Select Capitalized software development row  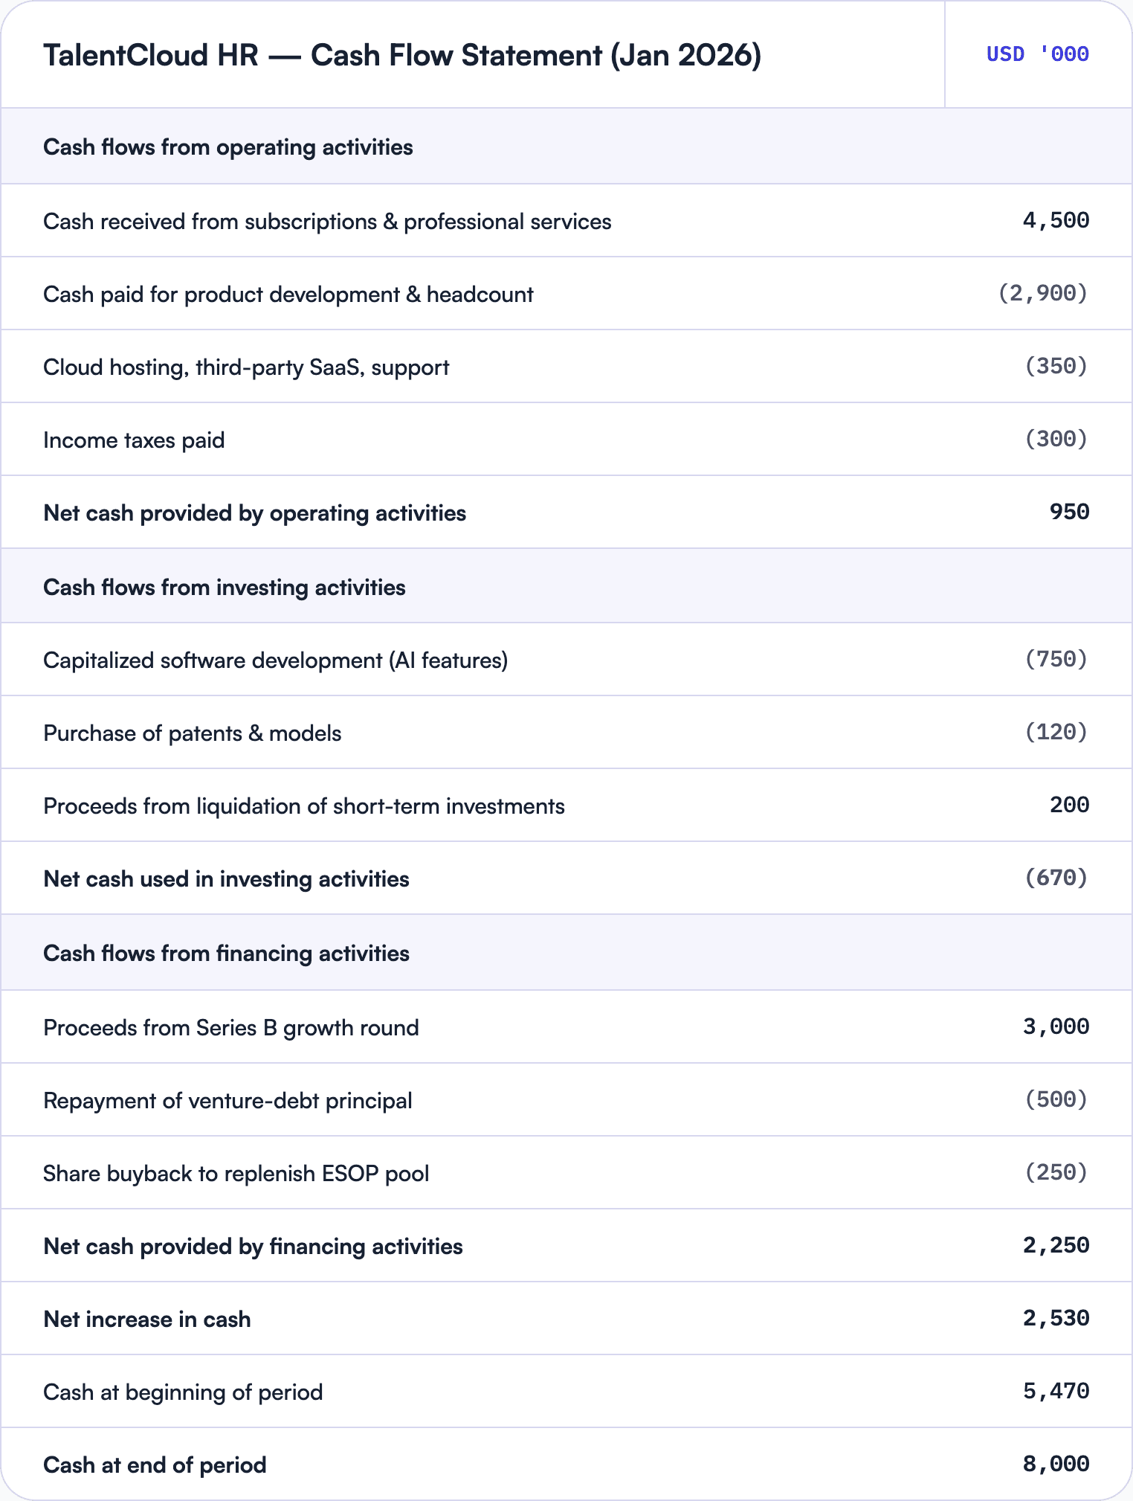[566, 660]
